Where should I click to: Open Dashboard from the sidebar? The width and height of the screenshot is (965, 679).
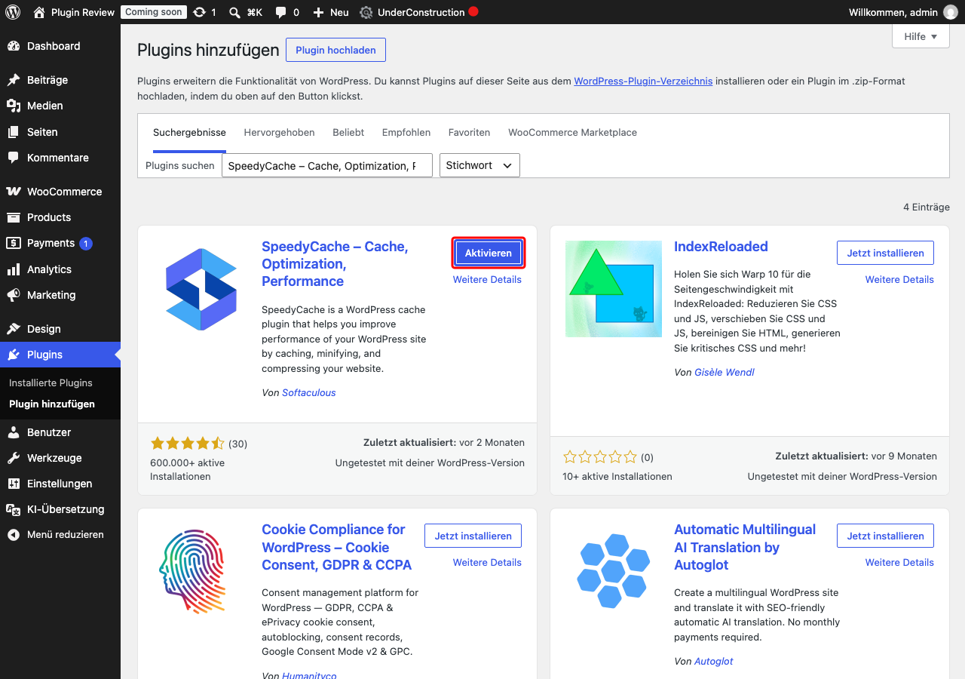click(x=60, y=46)
